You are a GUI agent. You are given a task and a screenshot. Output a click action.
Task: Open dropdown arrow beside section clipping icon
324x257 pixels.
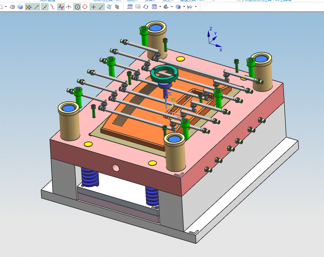[x=196, y=7]
